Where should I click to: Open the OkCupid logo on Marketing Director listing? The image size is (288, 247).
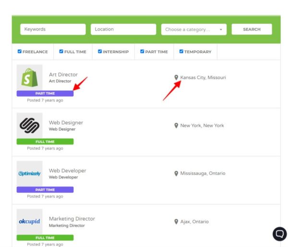coord(29,222)
